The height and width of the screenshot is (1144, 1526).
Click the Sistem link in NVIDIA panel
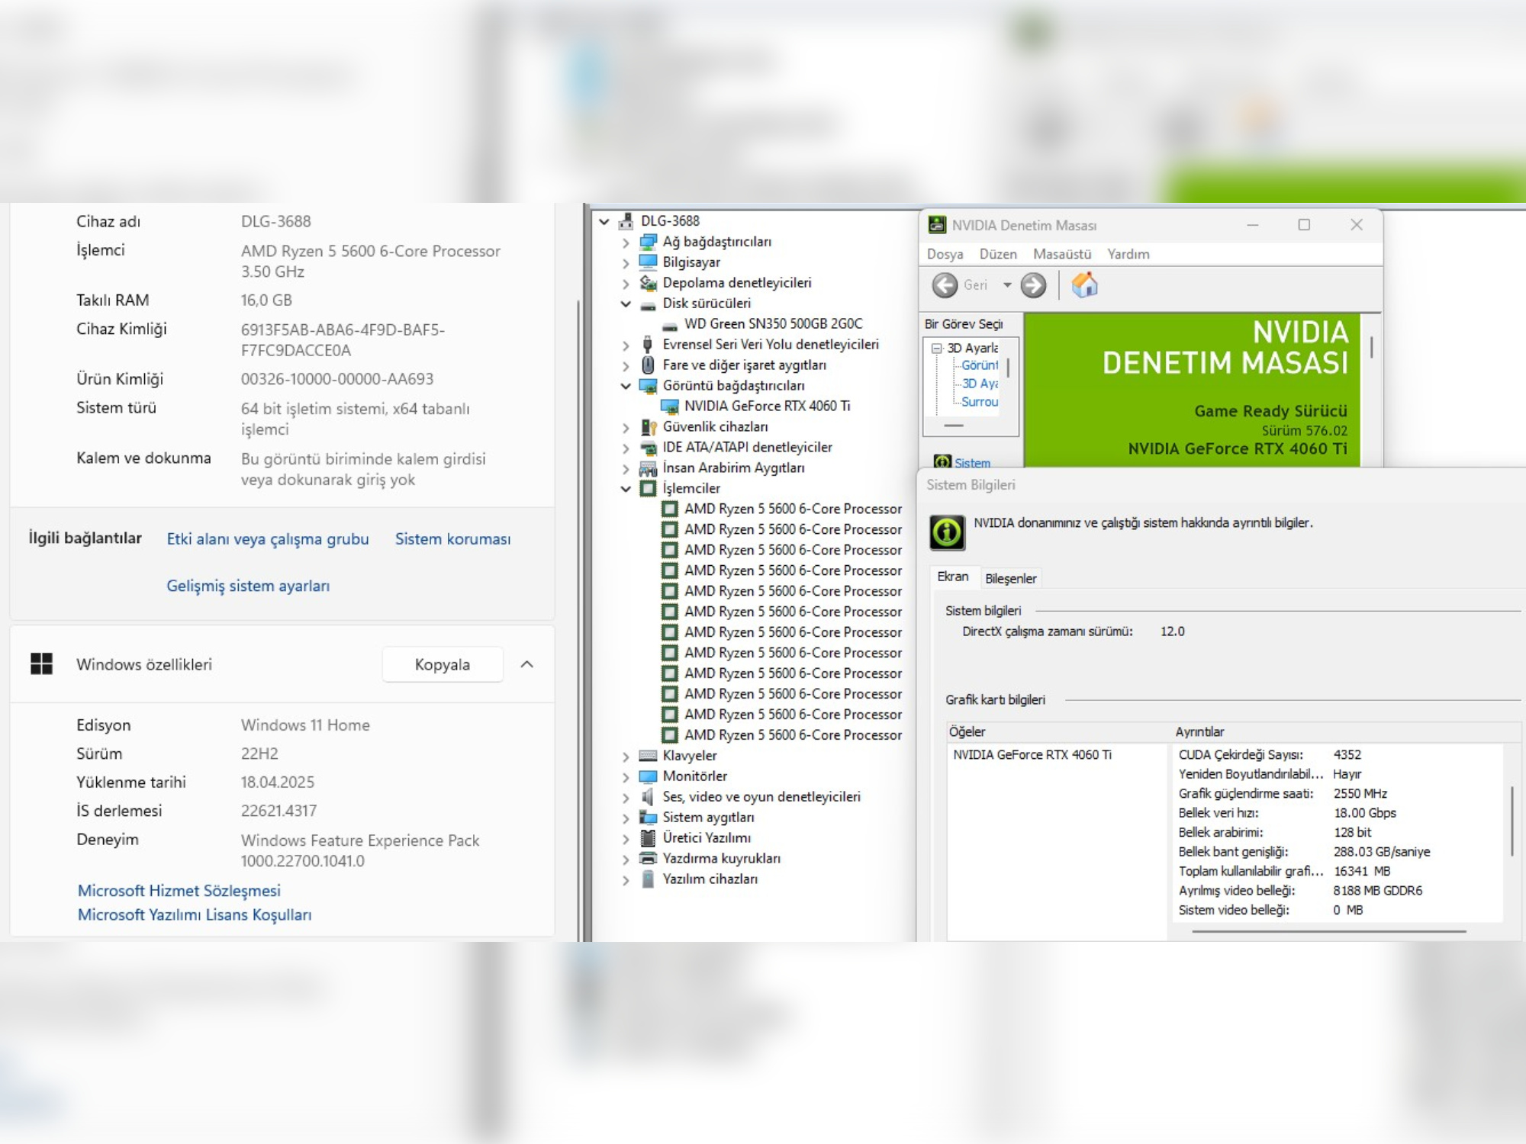tap(972, 463)
